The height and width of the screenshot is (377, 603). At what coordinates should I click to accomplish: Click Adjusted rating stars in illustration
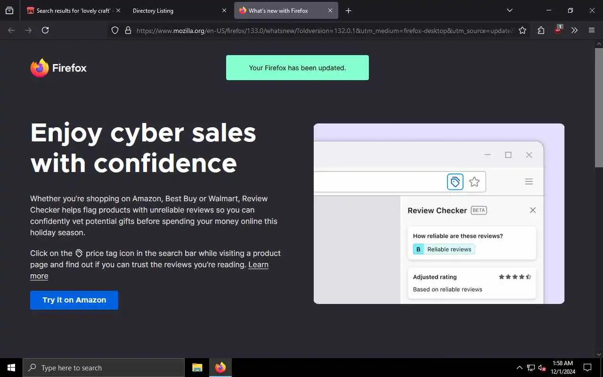pyautogui.click(x=515, y=277)
